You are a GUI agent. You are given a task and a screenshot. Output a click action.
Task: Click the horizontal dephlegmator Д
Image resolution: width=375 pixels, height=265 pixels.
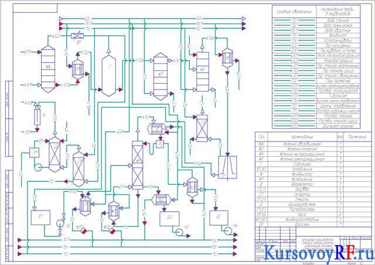tap(158, 129)
